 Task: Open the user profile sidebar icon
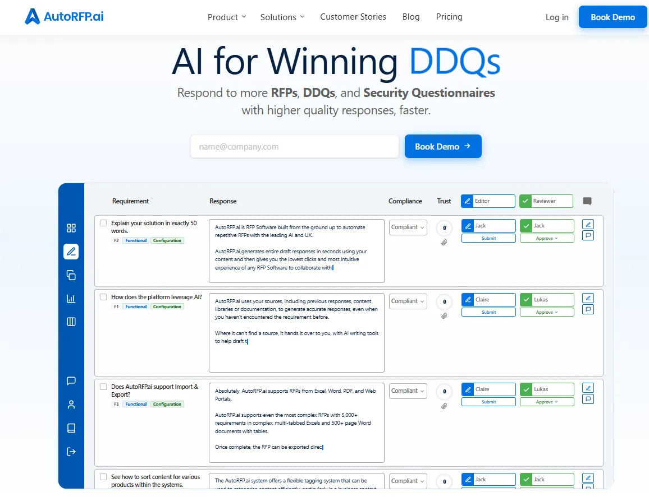point(71,405)
